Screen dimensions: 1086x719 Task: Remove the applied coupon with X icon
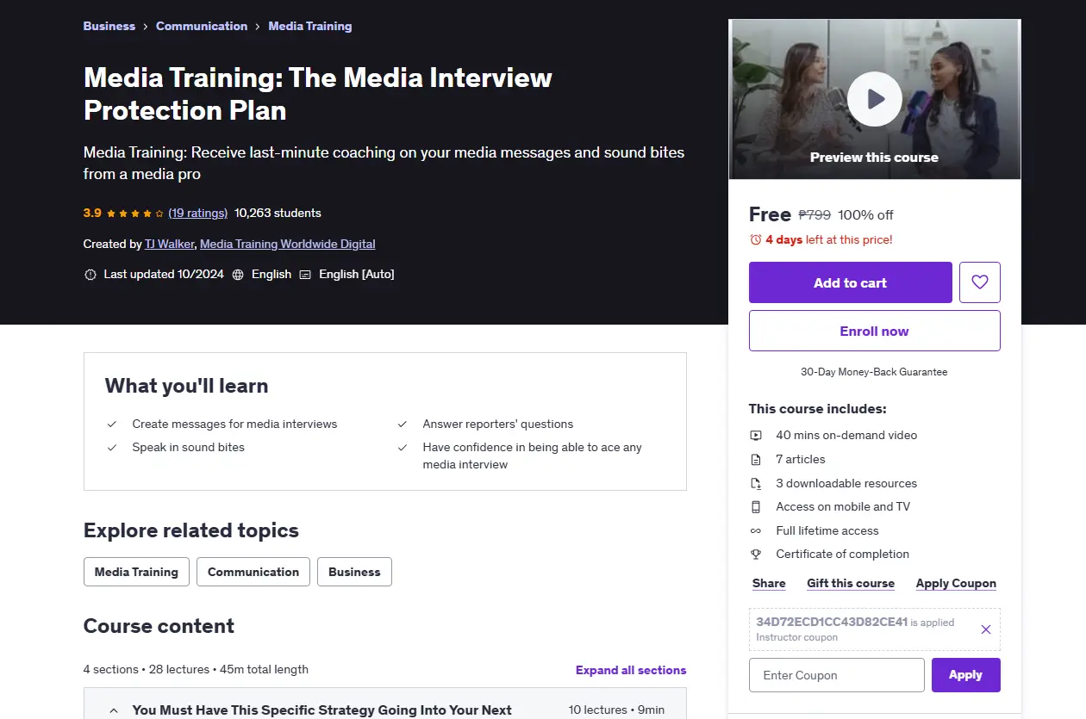[986, 629]
